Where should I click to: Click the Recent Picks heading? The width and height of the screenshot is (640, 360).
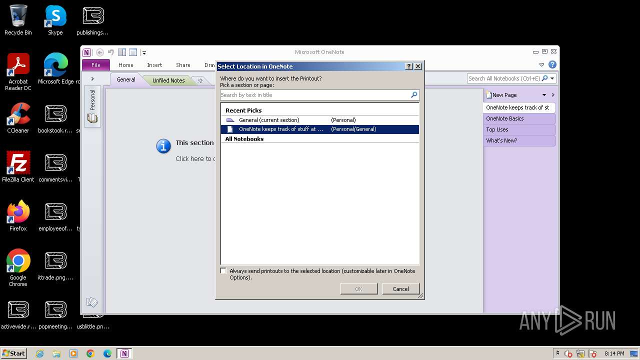(x=243, y=110)
